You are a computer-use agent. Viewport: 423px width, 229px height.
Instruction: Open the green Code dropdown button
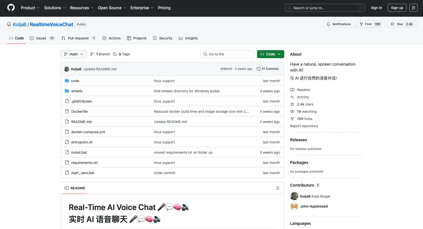271,54
